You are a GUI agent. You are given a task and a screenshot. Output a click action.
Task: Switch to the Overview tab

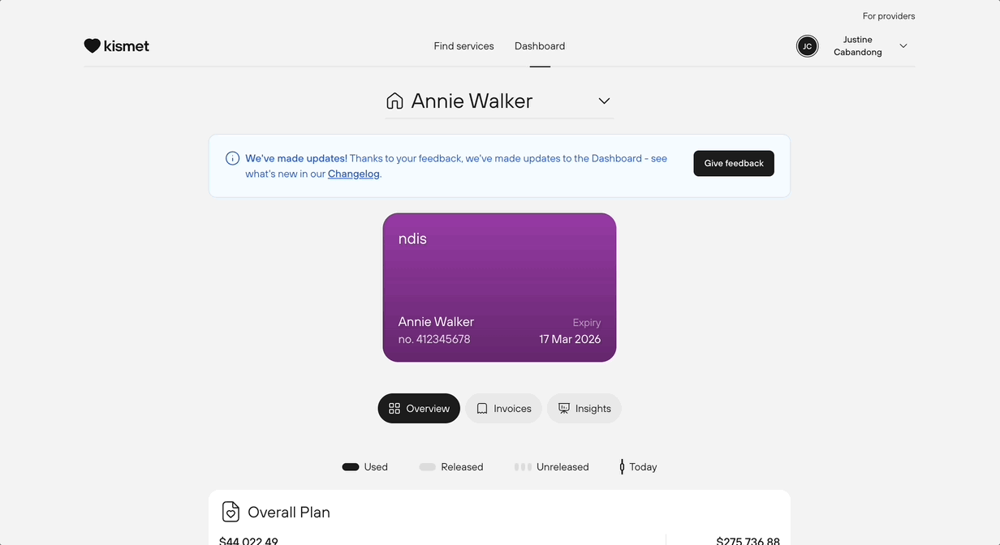(419, 409)
